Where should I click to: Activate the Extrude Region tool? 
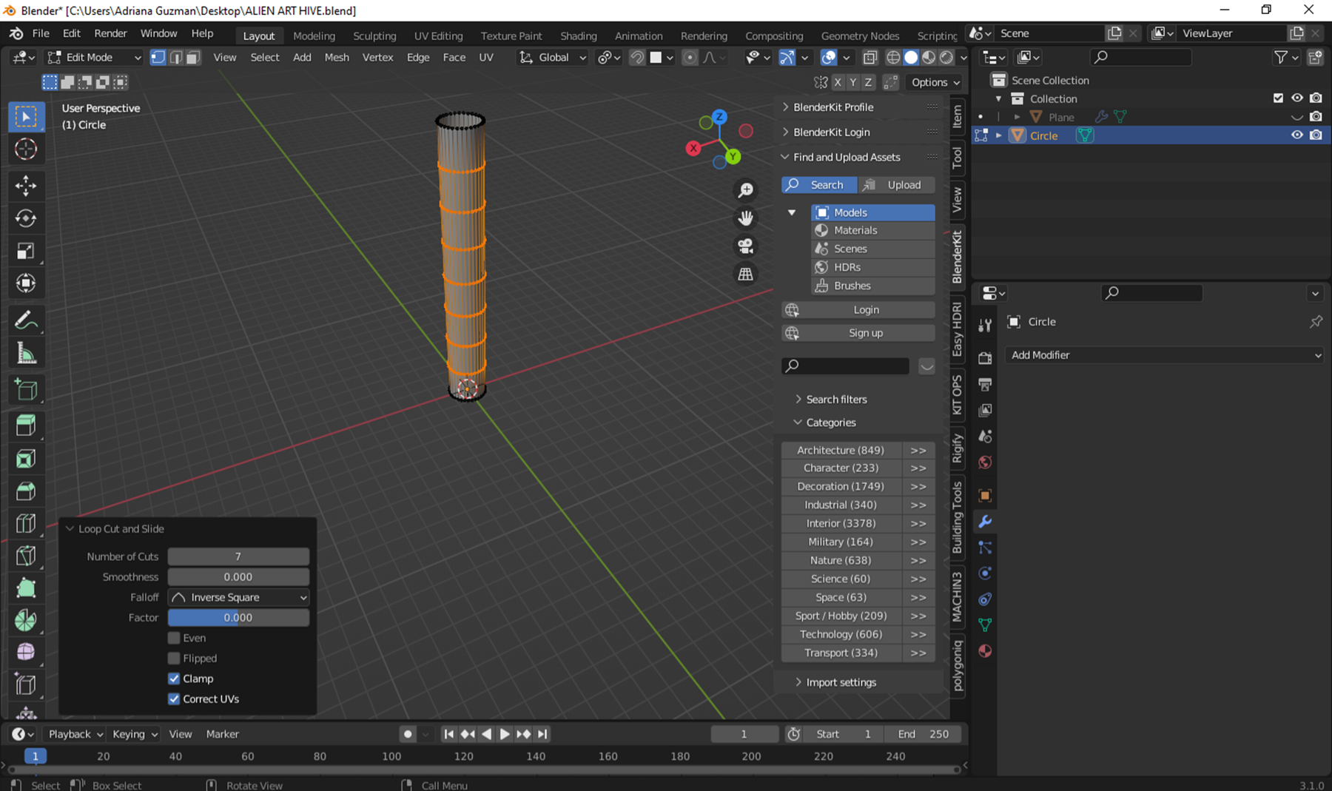26,425
